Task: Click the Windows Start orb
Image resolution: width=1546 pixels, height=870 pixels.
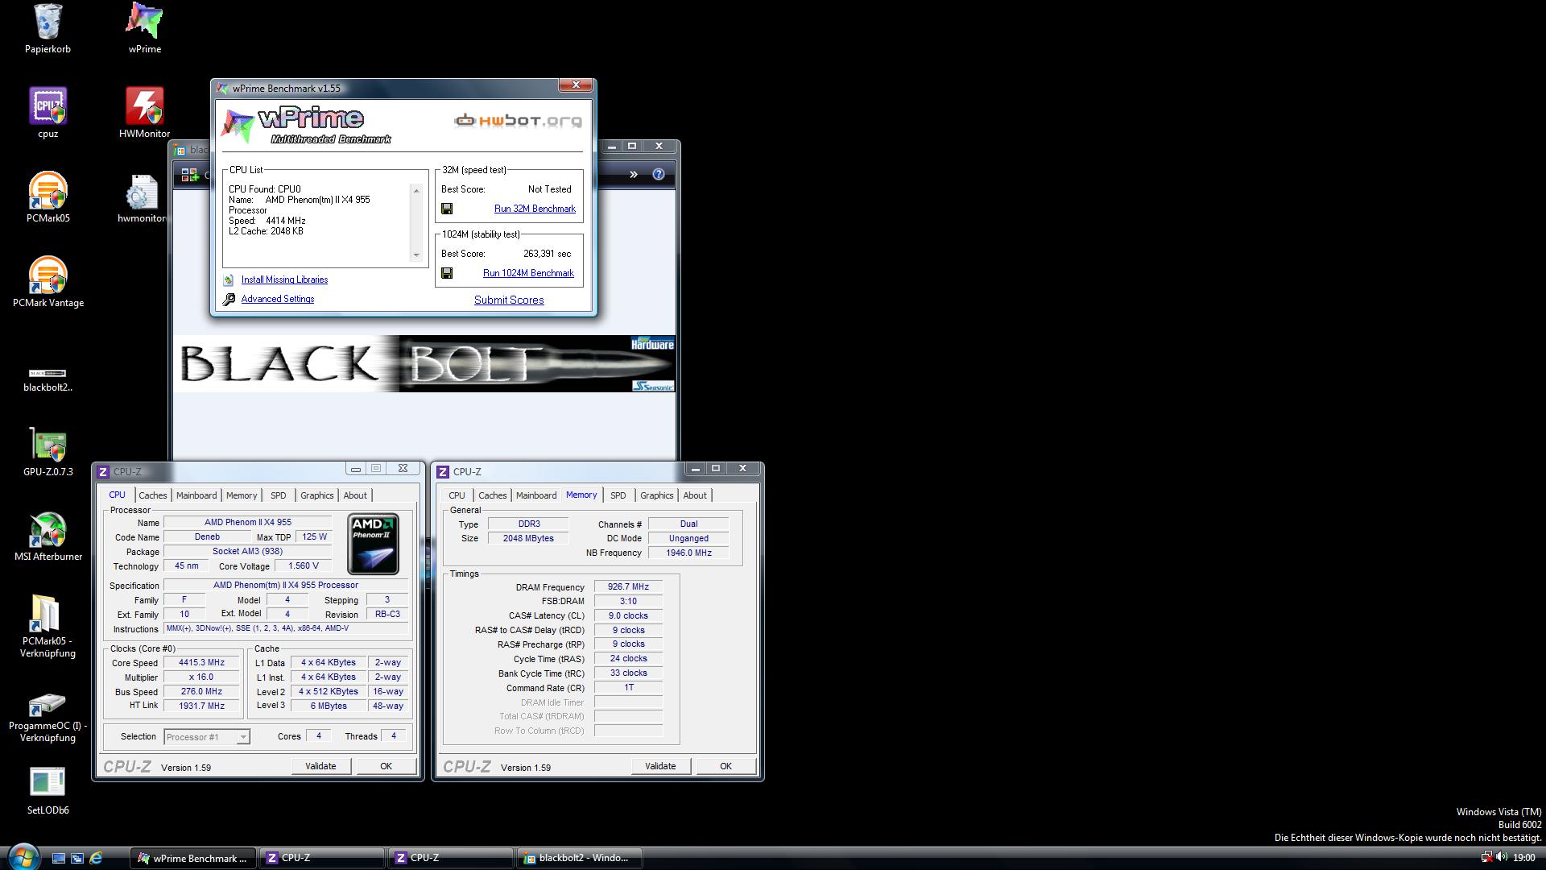Action: tap(23, 857)
